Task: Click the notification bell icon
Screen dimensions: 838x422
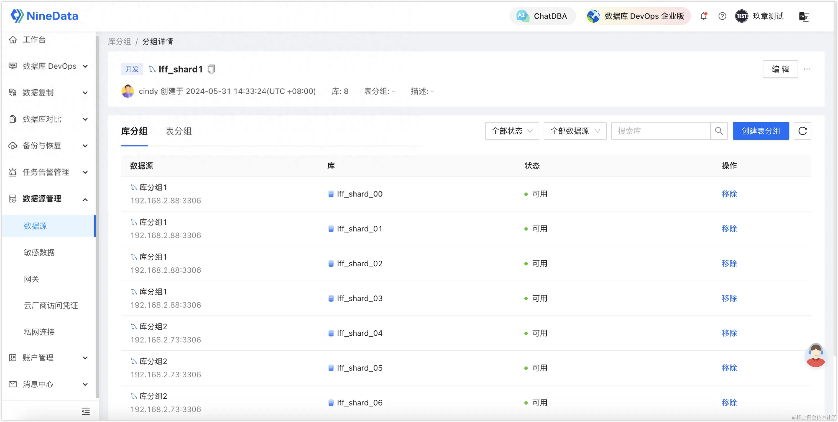Action: pos(703,16)
